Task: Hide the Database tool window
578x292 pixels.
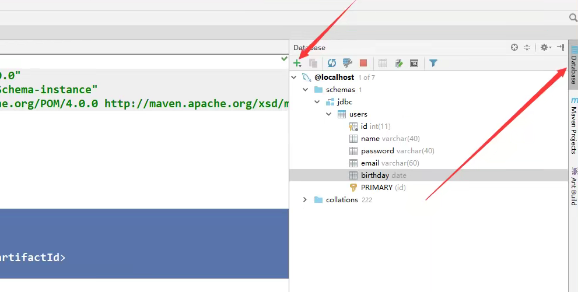Action: [x=561, y=47]
